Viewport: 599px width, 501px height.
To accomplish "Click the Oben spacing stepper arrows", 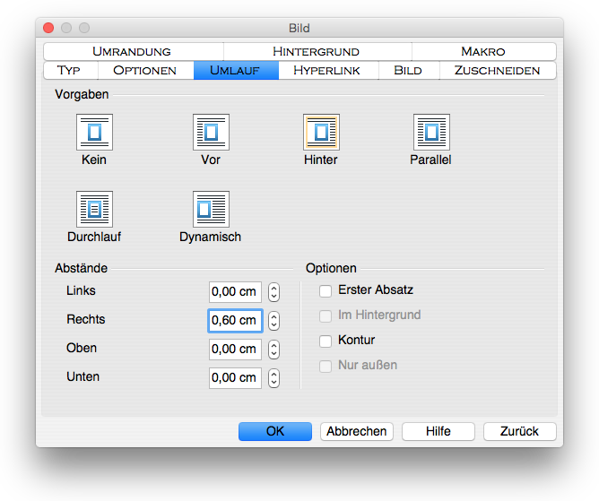I will tap(274, 350).
